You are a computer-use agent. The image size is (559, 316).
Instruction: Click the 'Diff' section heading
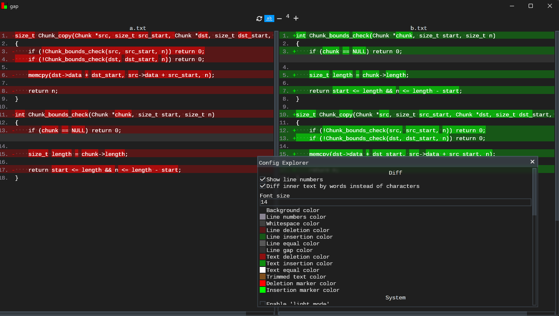click(395, 173)
